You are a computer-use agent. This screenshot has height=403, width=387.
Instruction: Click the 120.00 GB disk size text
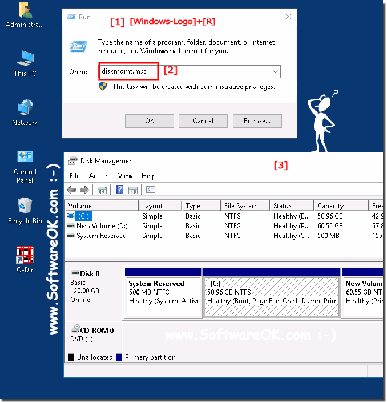click(x=84, y=291)
